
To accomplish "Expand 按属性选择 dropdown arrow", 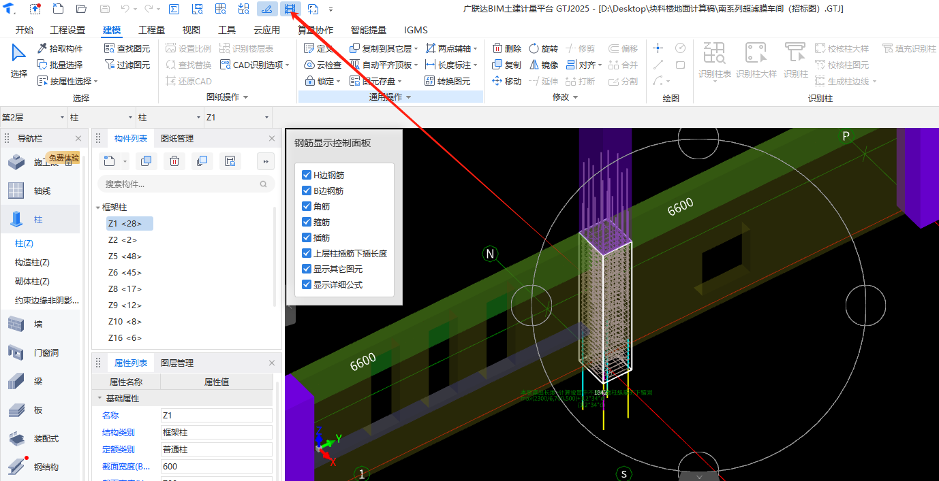I will click(95, 82).
